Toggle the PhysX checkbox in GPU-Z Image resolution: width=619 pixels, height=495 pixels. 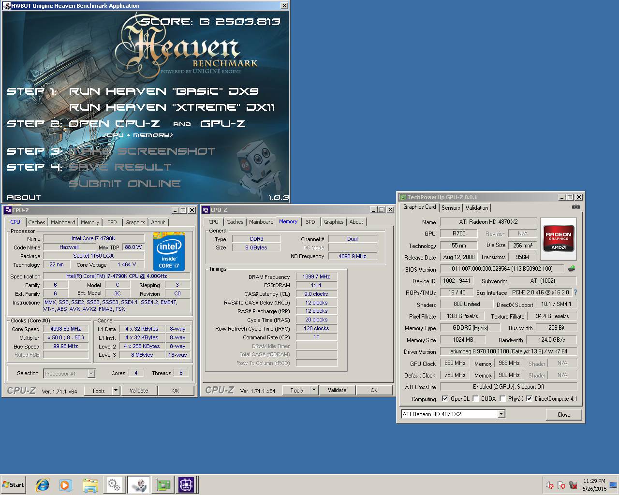coord(502,399)
